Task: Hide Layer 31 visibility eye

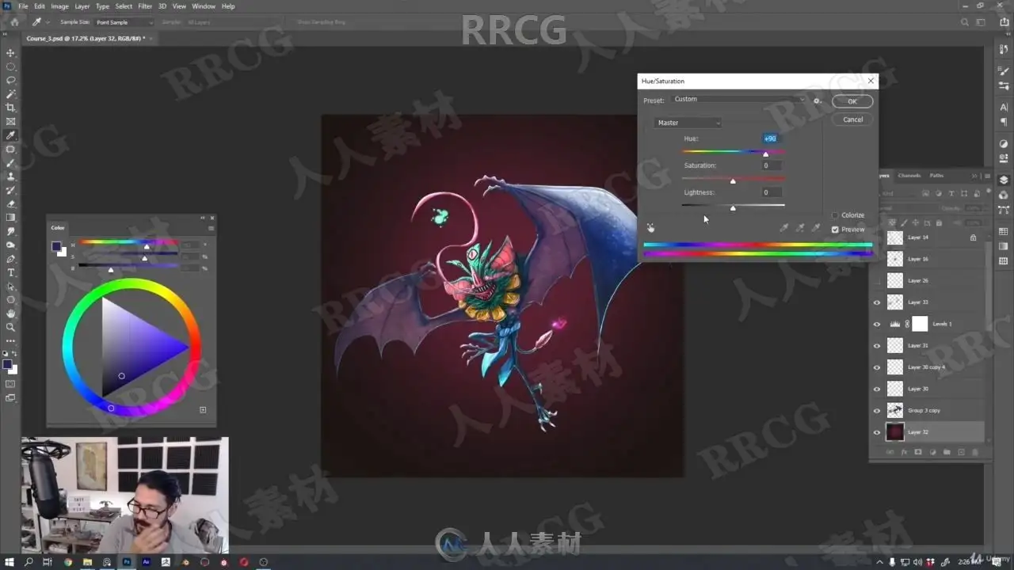Action: (876, 346)
